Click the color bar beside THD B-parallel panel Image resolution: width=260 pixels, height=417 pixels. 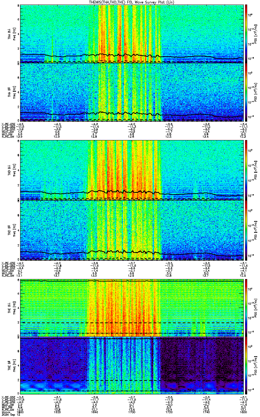pyautogui.click(x=246, y=230)
